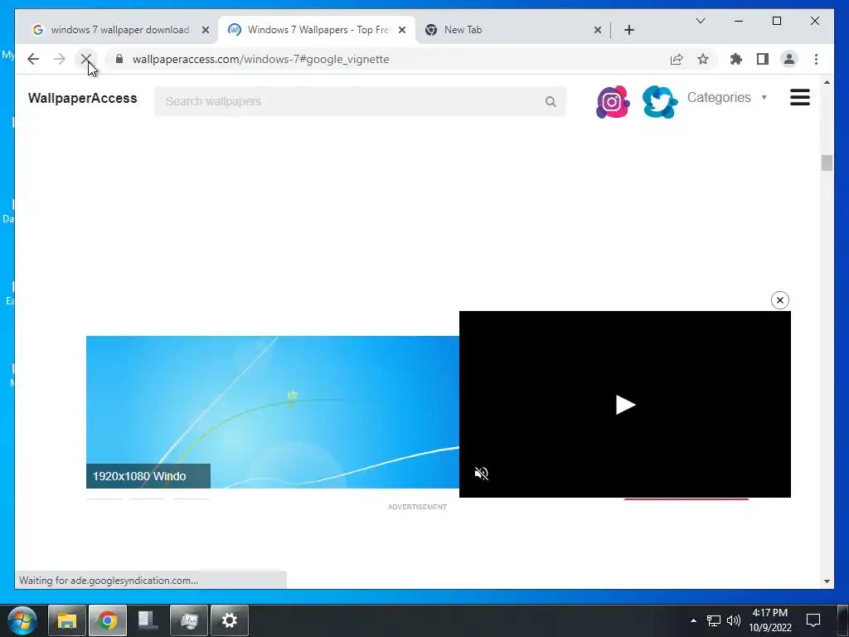Open the computer taskbar icon
This screenshot has width=849, height=637.
189,620
